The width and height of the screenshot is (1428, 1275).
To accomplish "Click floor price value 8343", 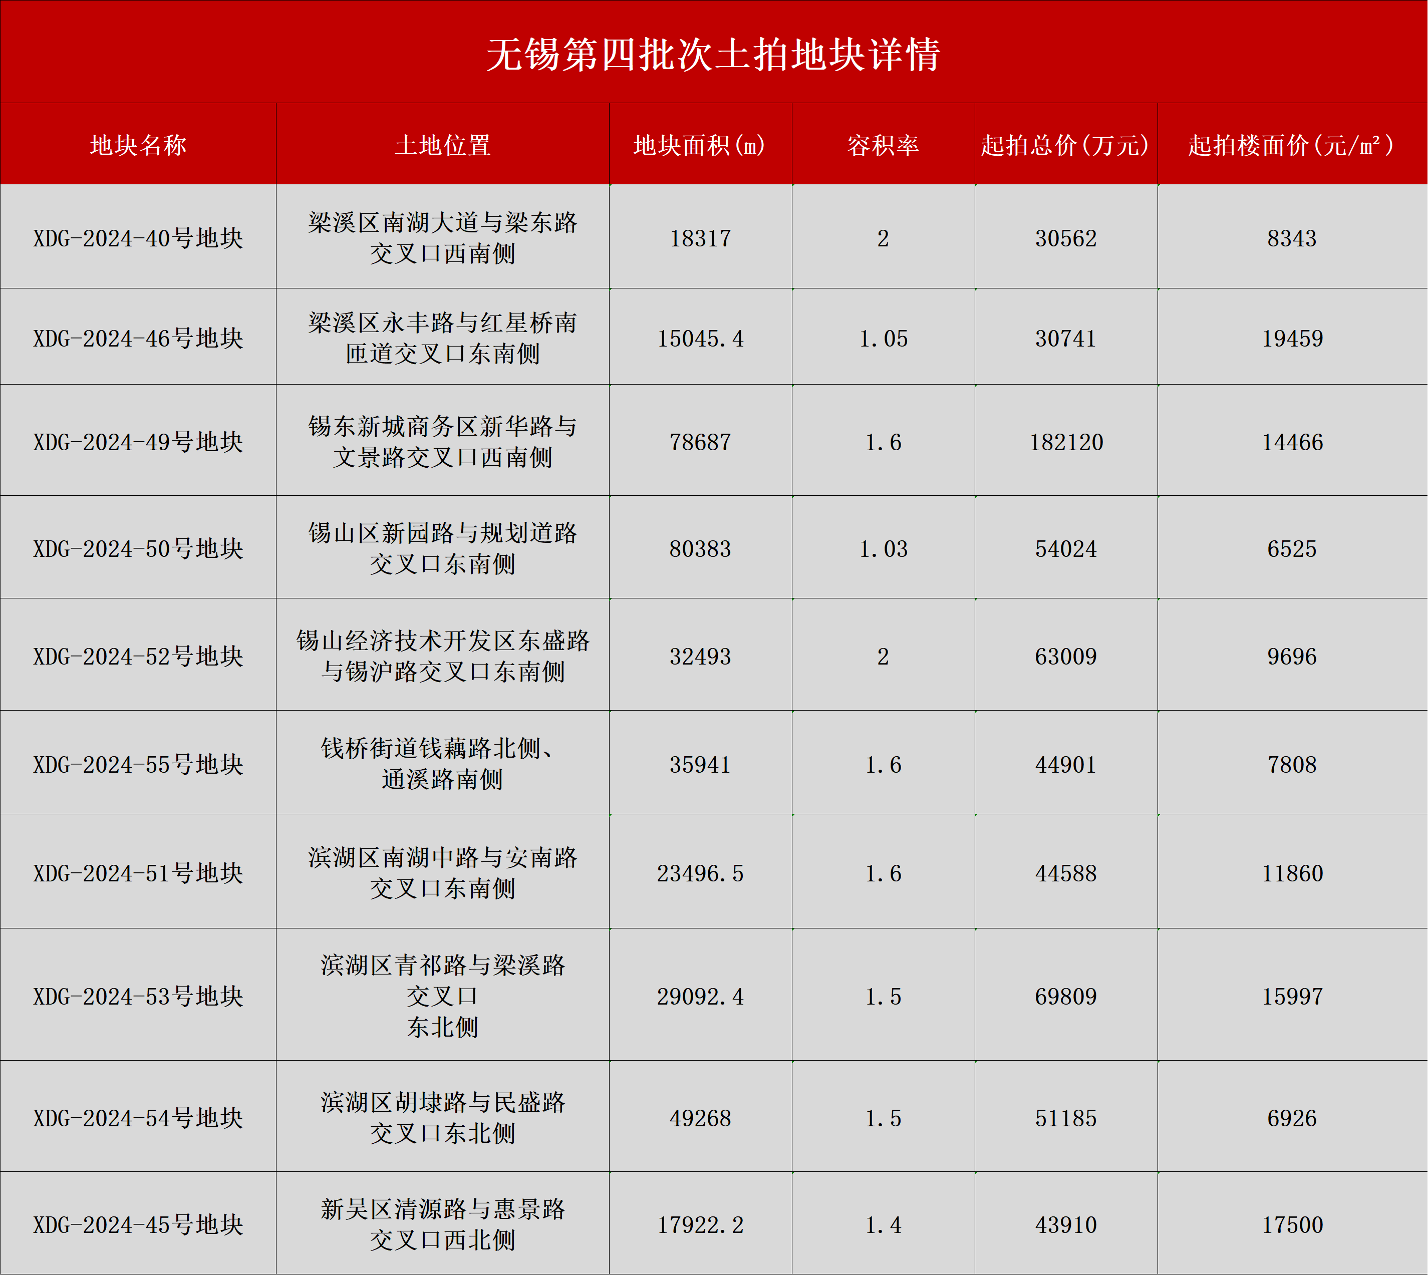I will [x=1292, y=239].
